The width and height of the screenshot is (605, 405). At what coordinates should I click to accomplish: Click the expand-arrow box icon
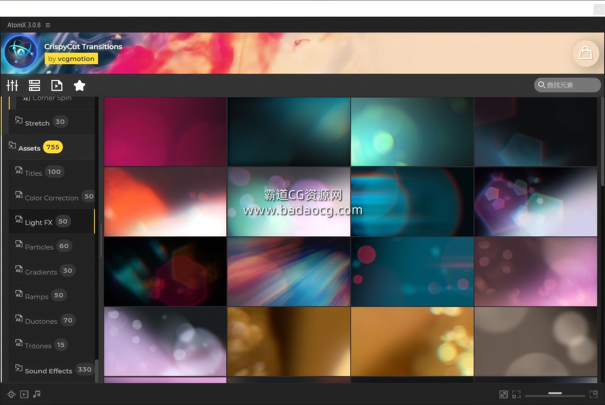pos(504,394)
